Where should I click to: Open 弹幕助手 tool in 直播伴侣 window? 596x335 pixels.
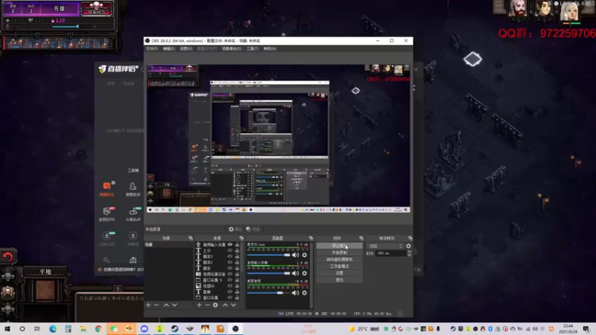[107, 189]
